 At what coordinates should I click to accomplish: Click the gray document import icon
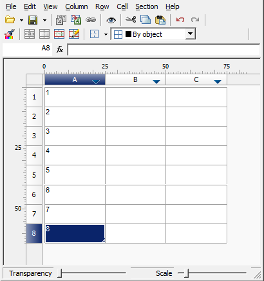coord(61,20)
